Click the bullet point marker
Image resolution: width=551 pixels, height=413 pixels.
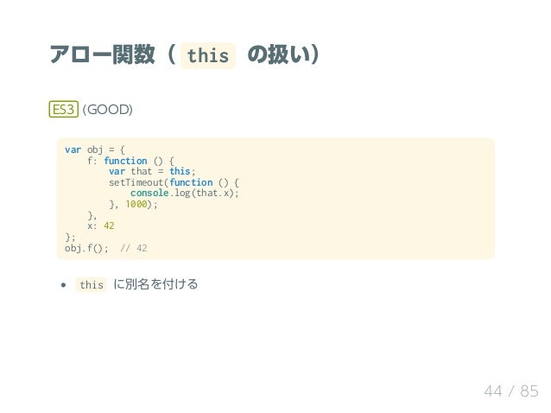pos(63,285)
